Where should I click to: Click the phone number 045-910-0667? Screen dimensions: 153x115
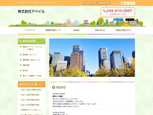(119, 11)
